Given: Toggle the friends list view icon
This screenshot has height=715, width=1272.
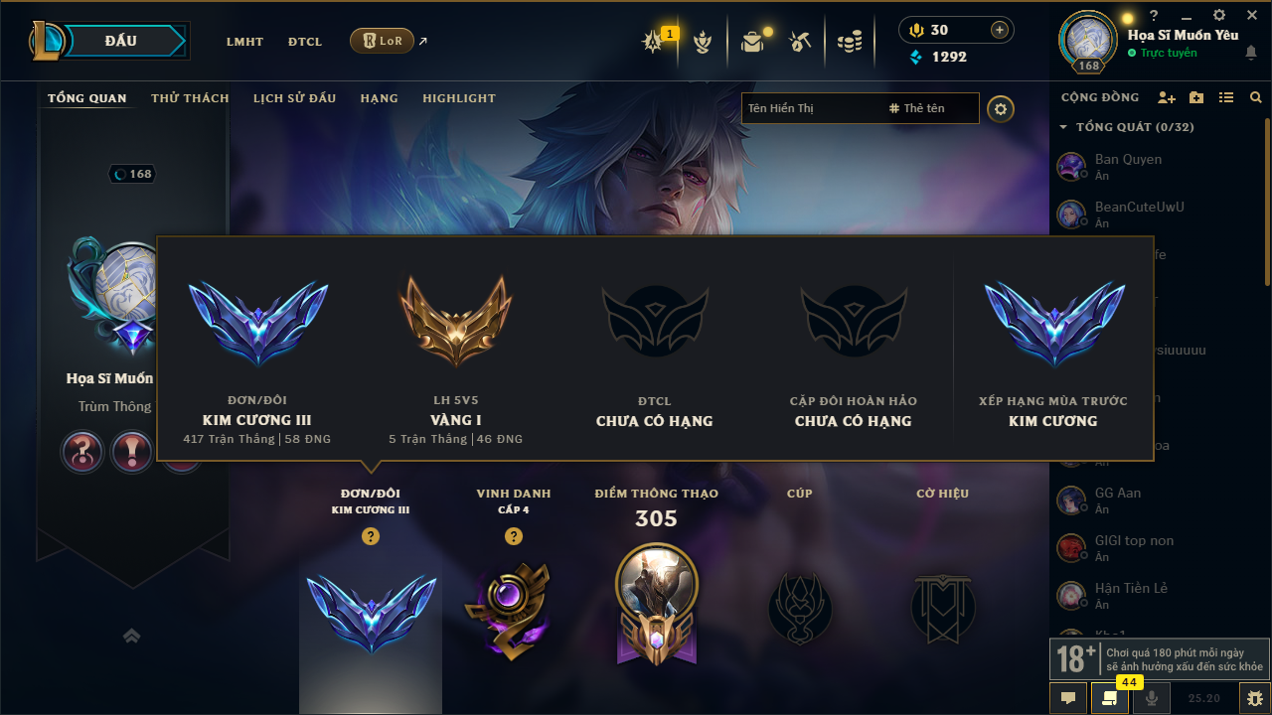Looking at the screenshot, I should pos(1226,97).
